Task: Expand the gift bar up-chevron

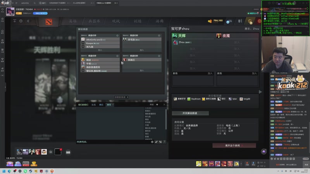Action: [x=241, y=164]
